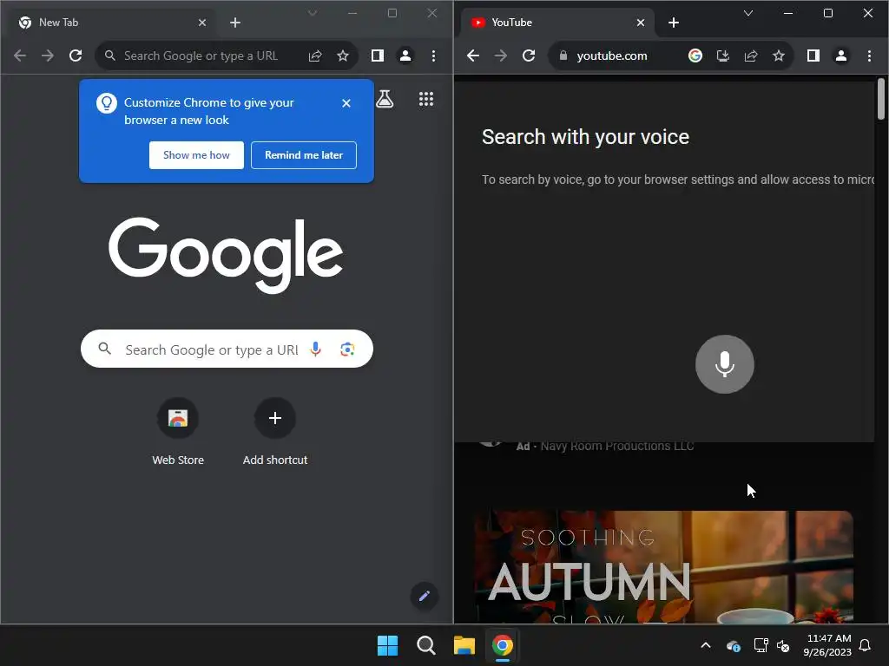Bookmark the YouTube page
This screenshot has height=666, width=889.
779,55
